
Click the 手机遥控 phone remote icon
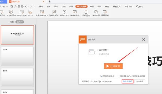[86, 12]
